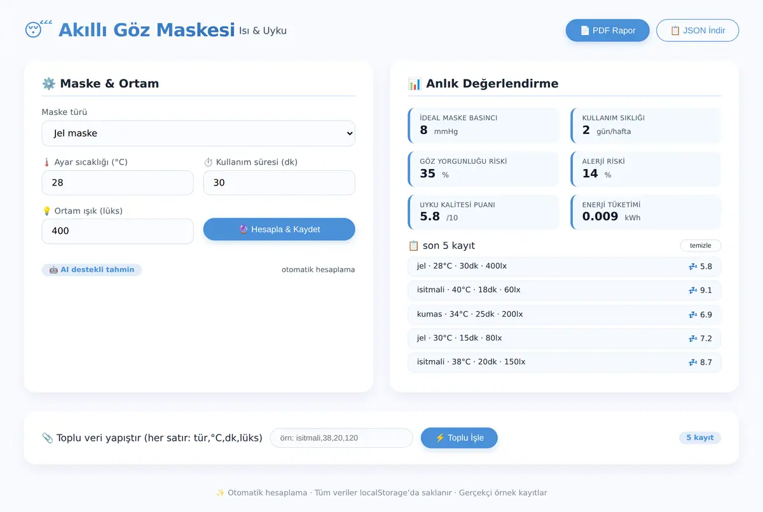Click the Uyku Kalitesi Puanı card
Screen dimensions: 763x512
click(483, 212)
